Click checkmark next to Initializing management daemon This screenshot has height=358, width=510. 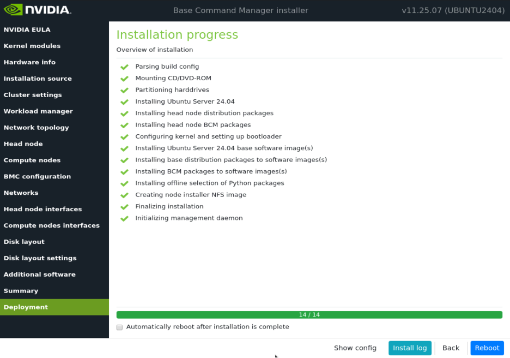pos(124,218)
